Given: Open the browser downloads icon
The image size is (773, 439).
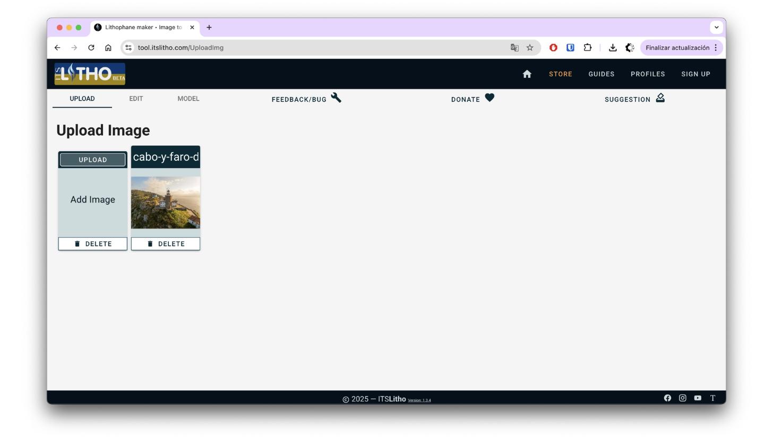Looking at the screenshot, I should coord(613,48).
